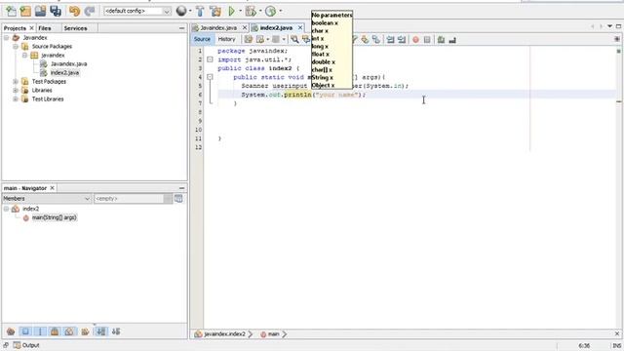Switch to the Javaindex.java editor tab

coord(218,28)
